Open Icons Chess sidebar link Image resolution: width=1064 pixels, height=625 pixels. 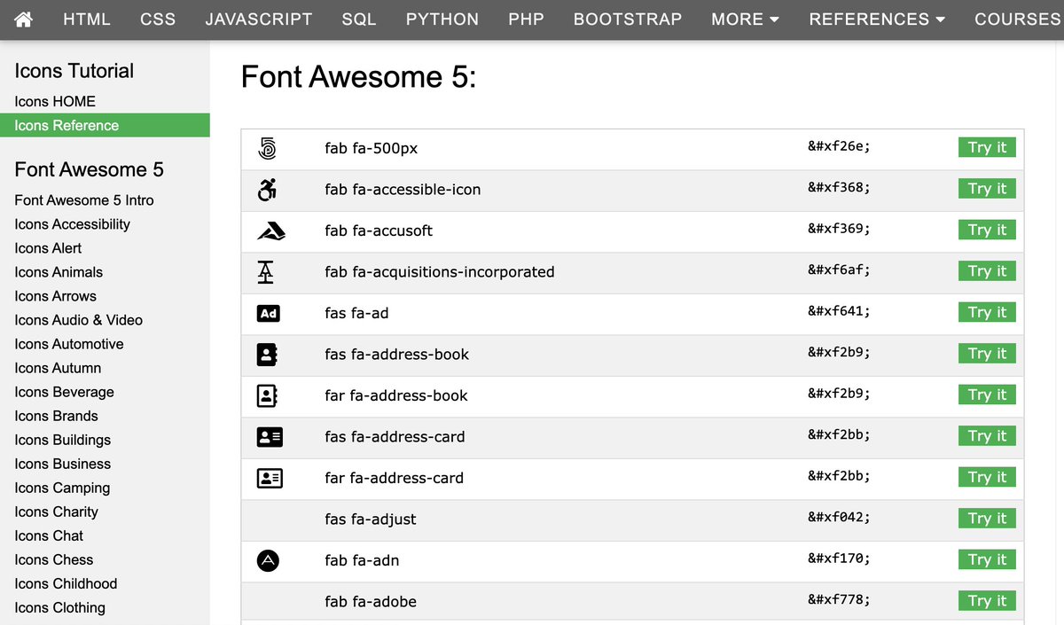click(x=53, y=559)
